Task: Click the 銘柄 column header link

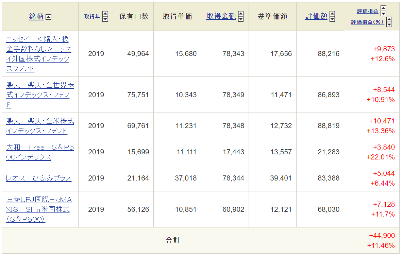Action: 36,17
